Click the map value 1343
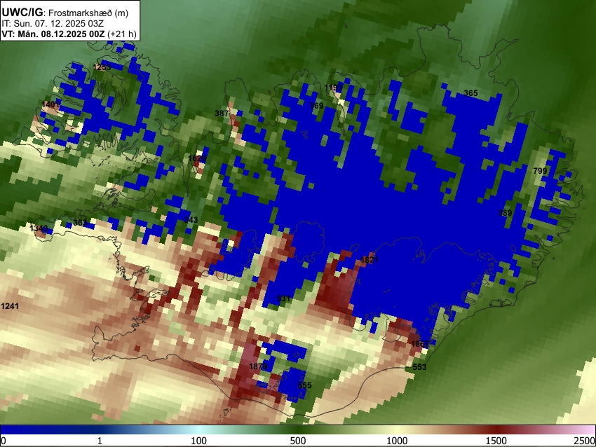 [x=39, y=228]
